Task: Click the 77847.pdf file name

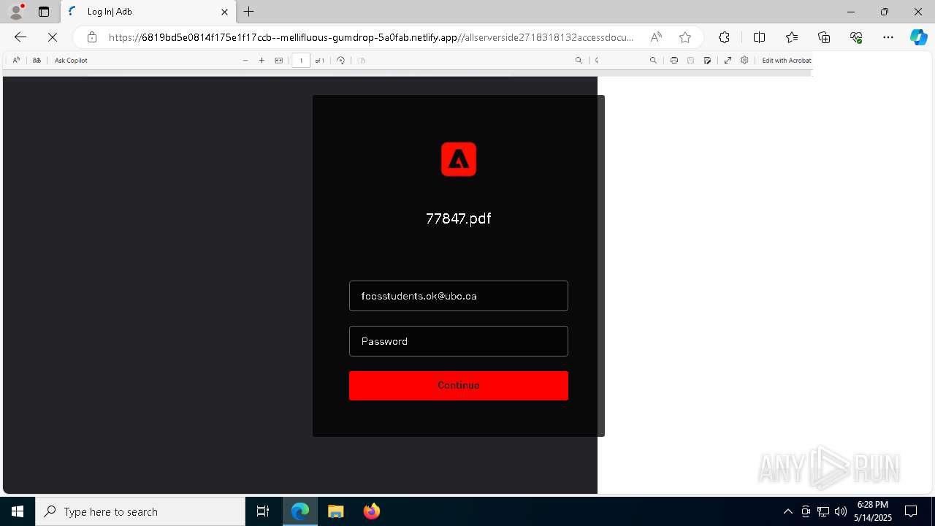Action: (x=458, y=218)
